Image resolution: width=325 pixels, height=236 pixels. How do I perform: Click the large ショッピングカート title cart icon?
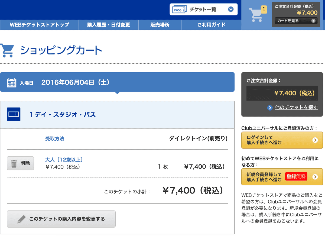(7, 51)
